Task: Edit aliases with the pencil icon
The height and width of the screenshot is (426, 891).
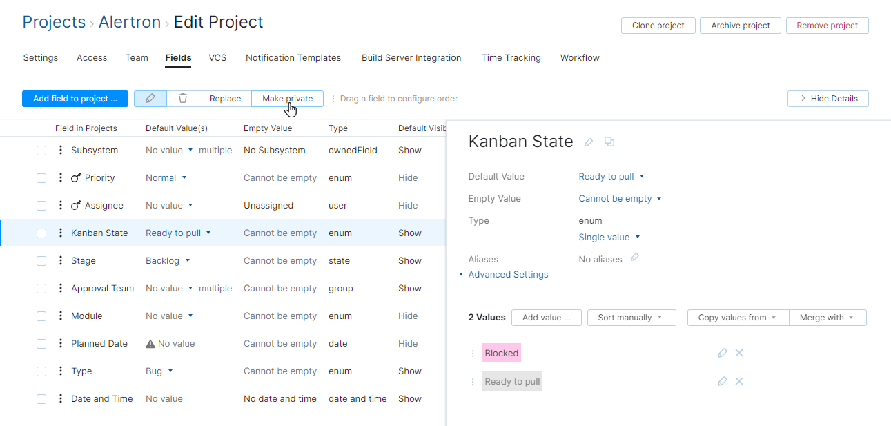Action: [x=635, y=258]
